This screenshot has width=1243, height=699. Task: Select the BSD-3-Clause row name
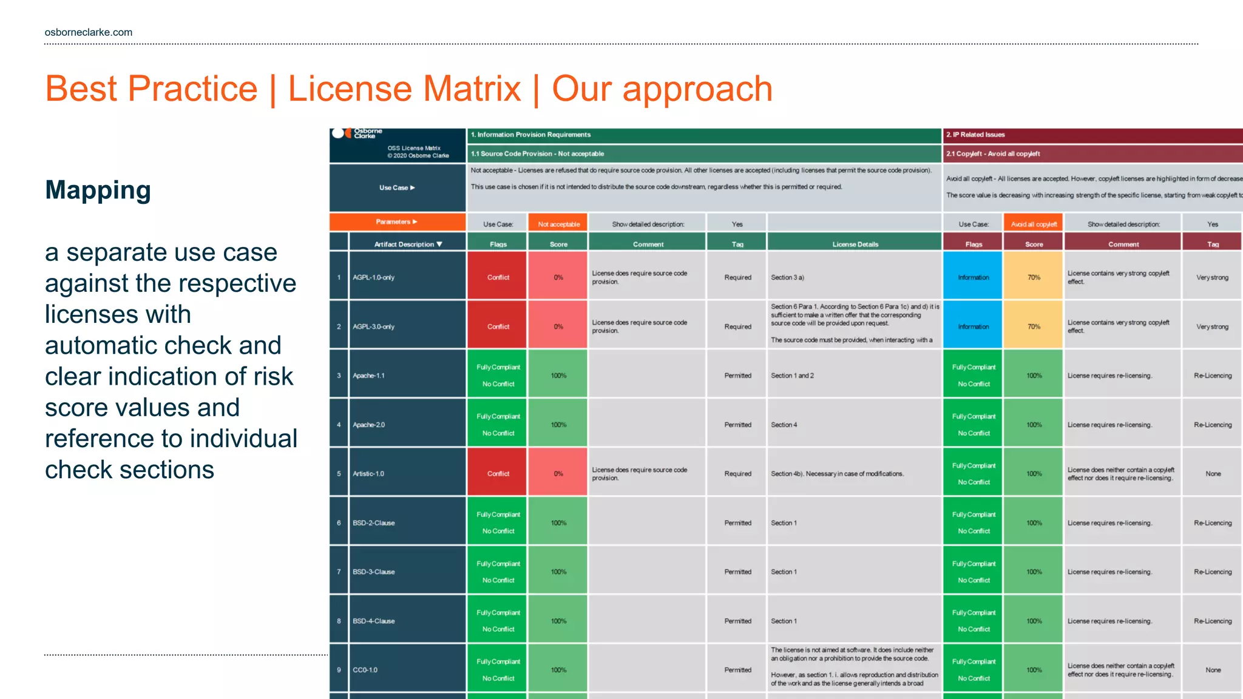pos(373,572)
